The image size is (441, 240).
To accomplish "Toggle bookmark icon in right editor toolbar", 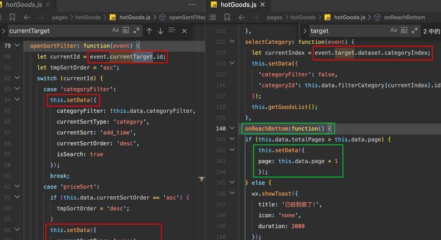I will pos(227,17).
